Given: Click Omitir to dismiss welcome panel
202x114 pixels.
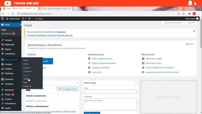Looking at the screenshot, I should tap(190, 44).
